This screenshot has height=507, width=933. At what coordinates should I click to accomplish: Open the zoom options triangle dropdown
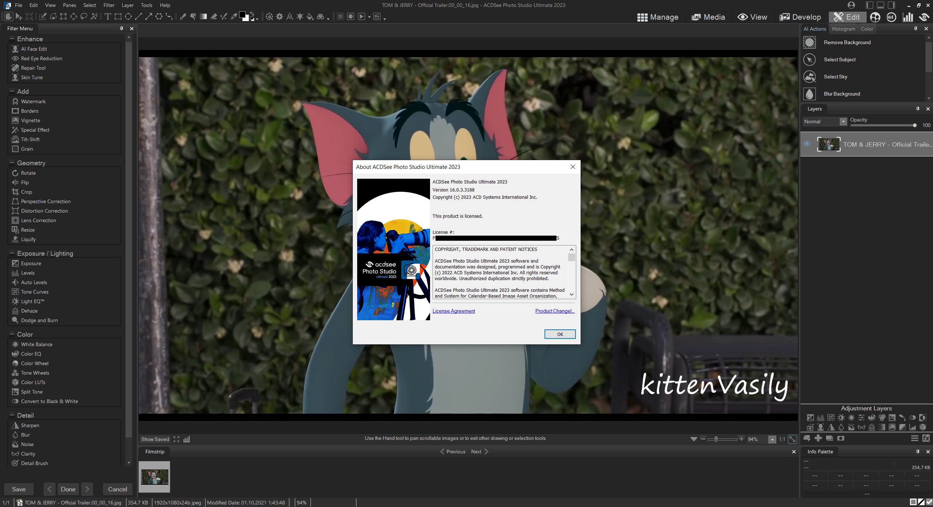pyautogui.click(x=694, y=439)
